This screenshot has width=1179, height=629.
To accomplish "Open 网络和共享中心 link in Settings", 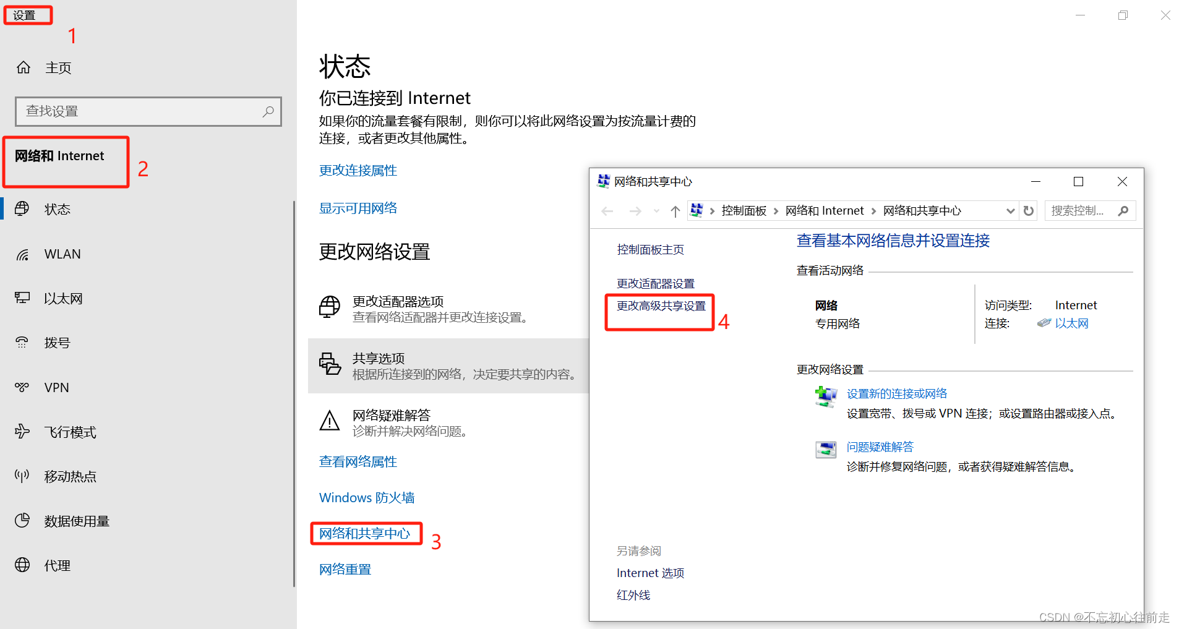I will pyautogui.click(x=365, y=534).
